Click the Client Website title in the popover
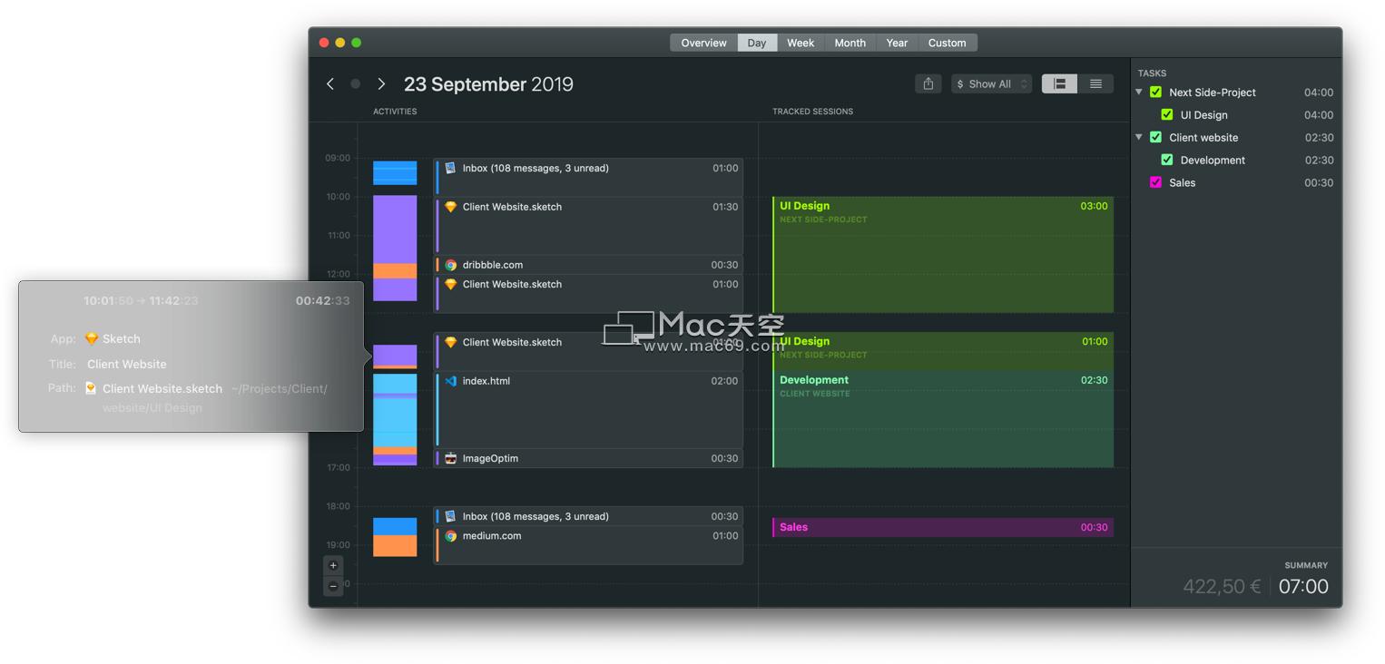 pos(127,364)
